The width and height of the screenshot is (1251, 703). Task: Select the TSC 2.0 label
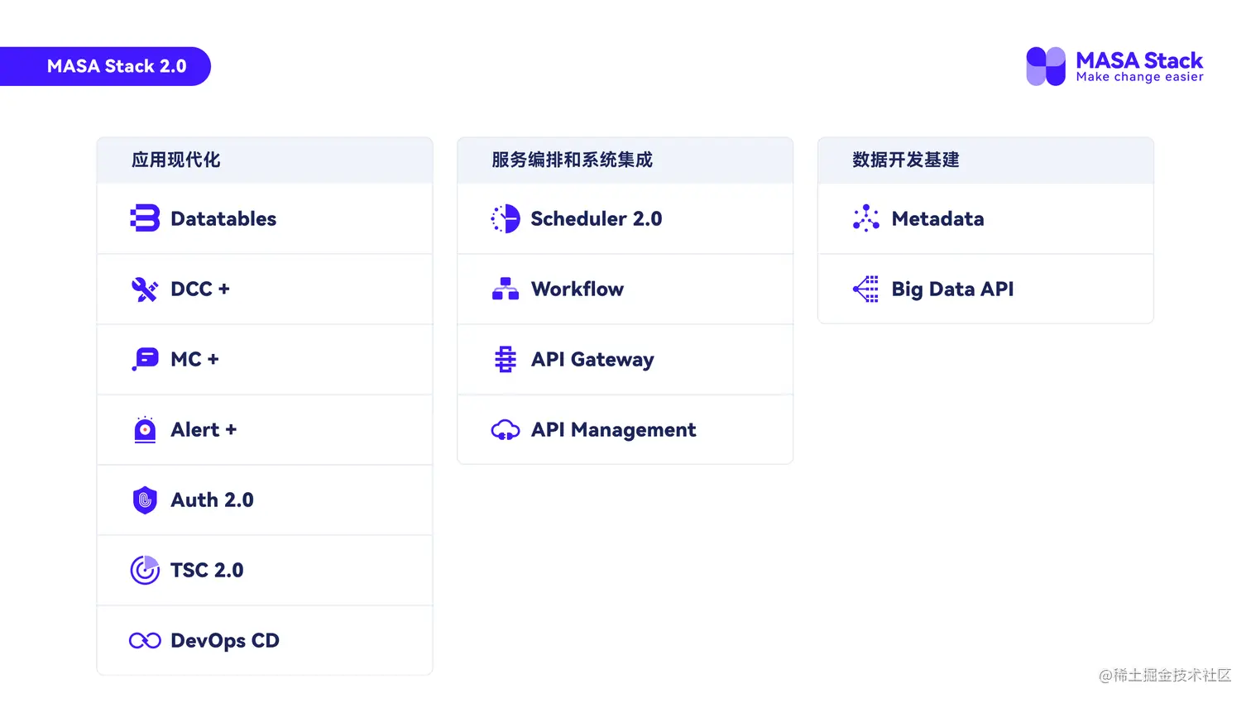(x=207, y=570)
